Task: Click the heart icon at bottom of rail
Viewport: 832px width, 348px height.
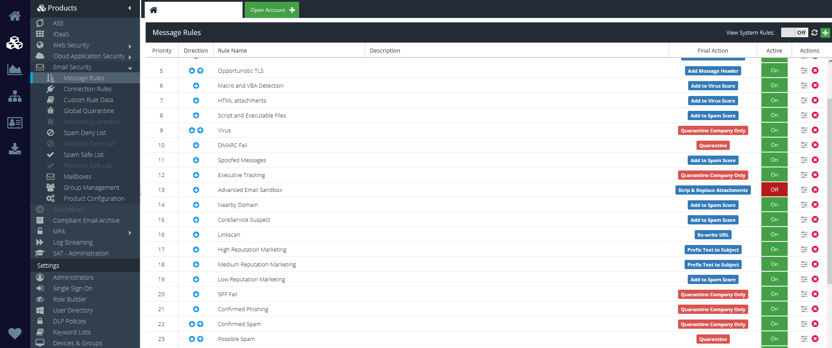Action: click(15, 334)
